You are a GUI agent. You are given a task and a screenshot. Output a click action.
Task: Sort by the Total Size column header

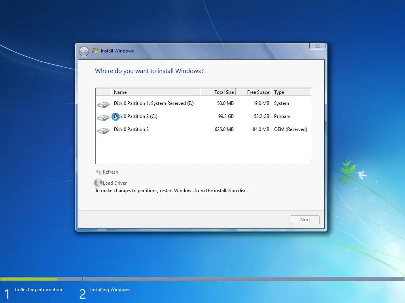pyautogui.click(x=218, y=92)
